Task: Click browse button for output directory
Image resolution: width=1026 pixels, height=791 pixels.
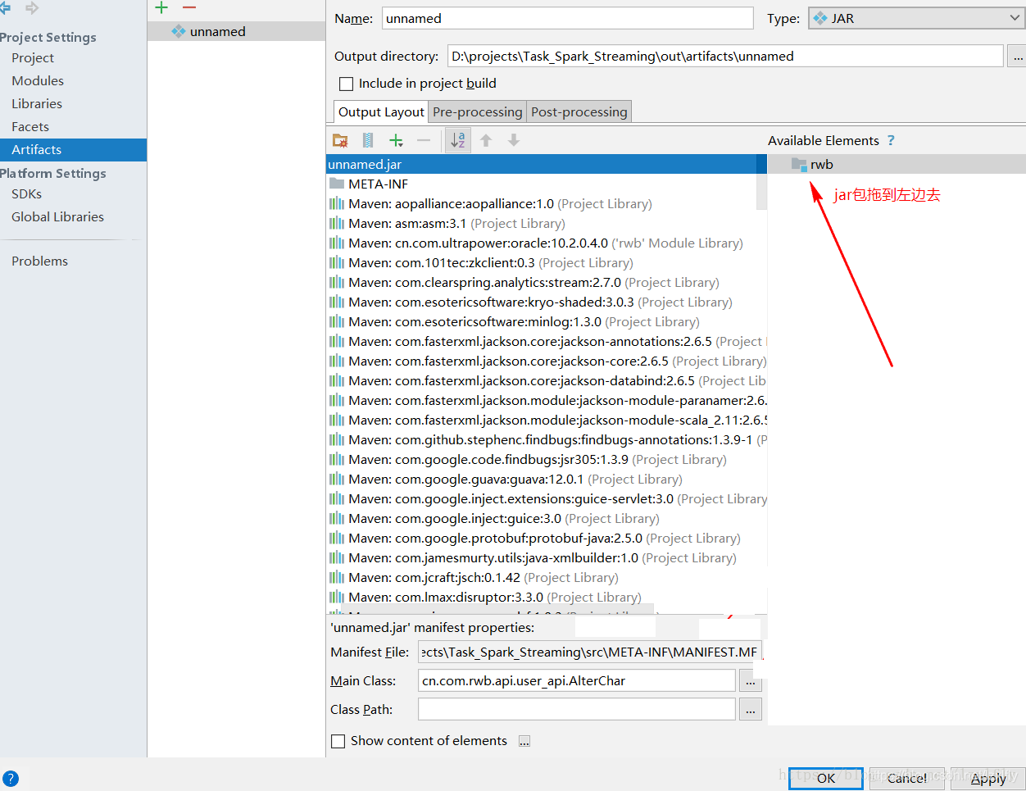Action: point(1017,56)
